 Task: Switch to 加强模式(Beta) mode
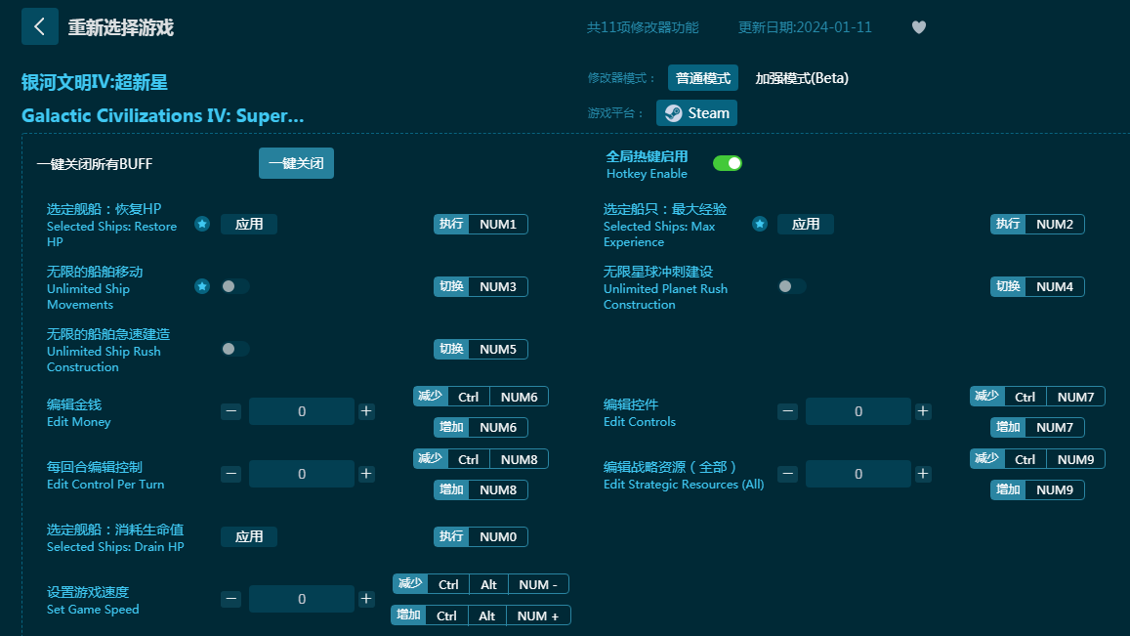[x=802, y=78]
